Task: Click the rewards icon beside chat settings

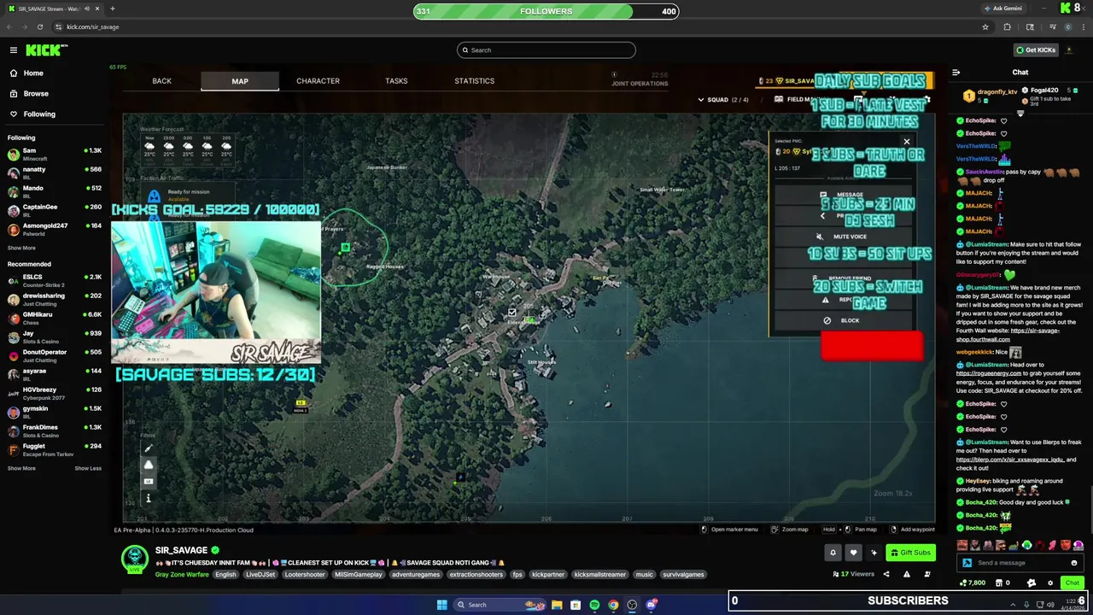Action: tap(1032, 583)
